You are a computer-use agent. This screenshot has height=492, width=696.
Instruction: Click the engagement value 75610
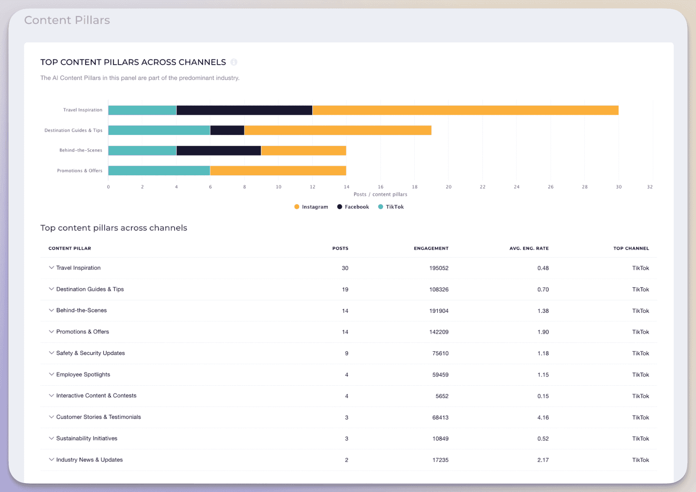pyautogui.click(x=441, y=353)
